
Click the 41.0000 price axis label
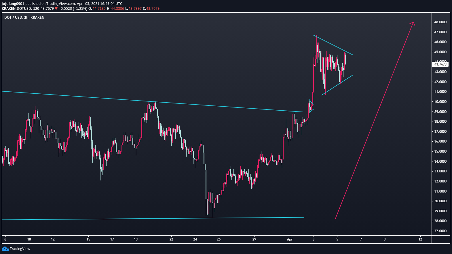(x=440, y=92)
